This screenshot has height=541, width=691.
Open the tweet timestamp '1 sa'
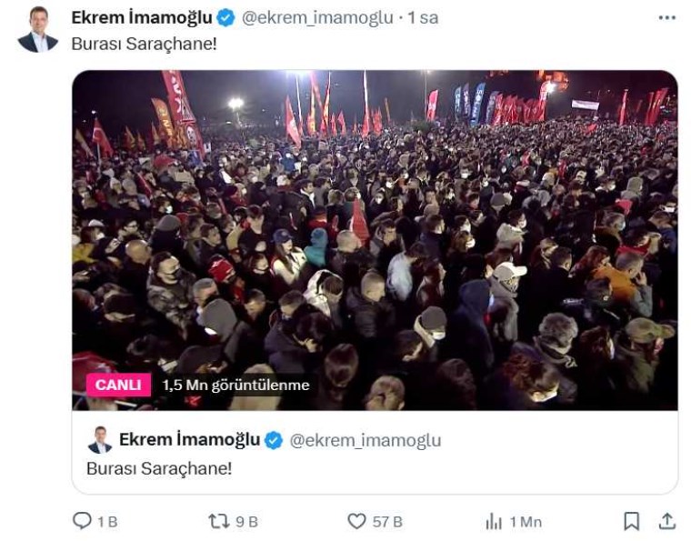(423, 17)
